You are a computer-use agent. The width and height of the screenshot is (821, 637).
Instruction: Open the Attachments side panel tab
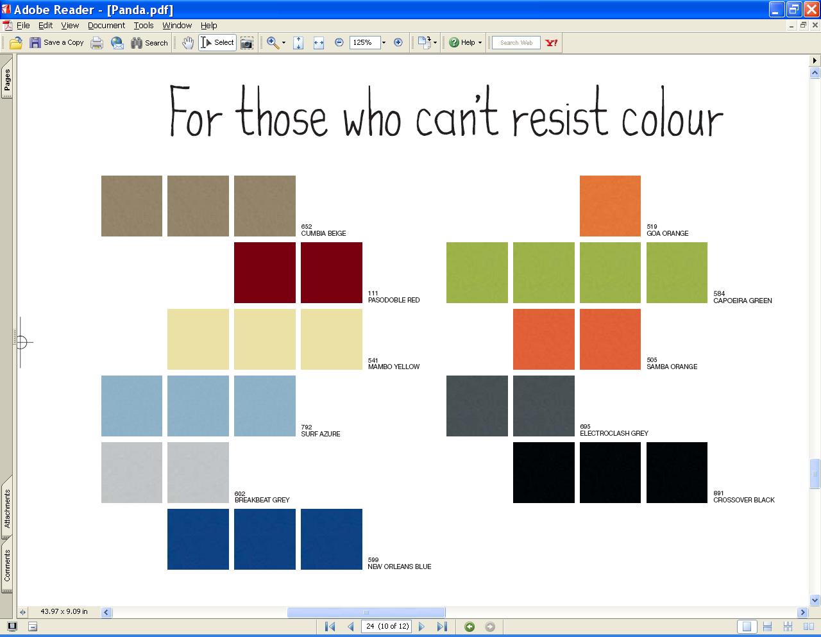point(7,509)
